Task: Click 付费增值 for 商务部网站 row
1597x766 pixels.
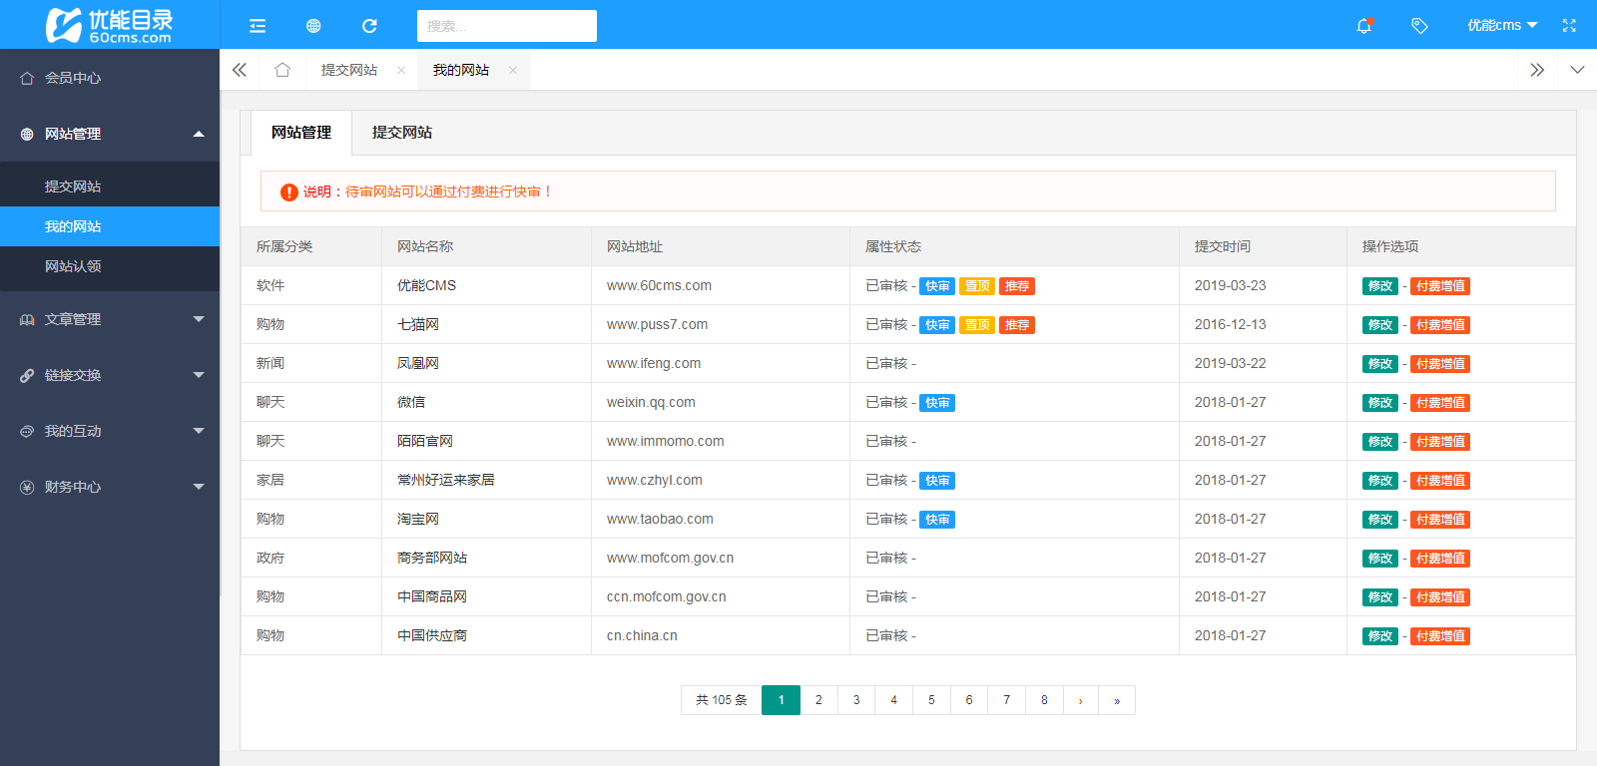Action: (x=1440, y=559)
